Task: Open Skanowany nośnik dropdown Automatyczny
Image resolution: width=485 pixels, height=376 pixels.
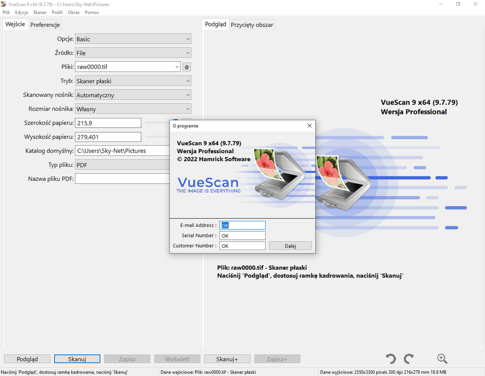Action: [x=133, y=95]
